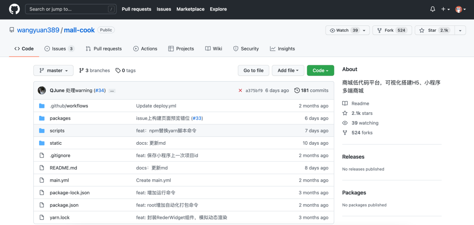Open the user avatar menu
Image resolution: width=474 pixels, height=225 pixels.
click(x=460, y=9)
